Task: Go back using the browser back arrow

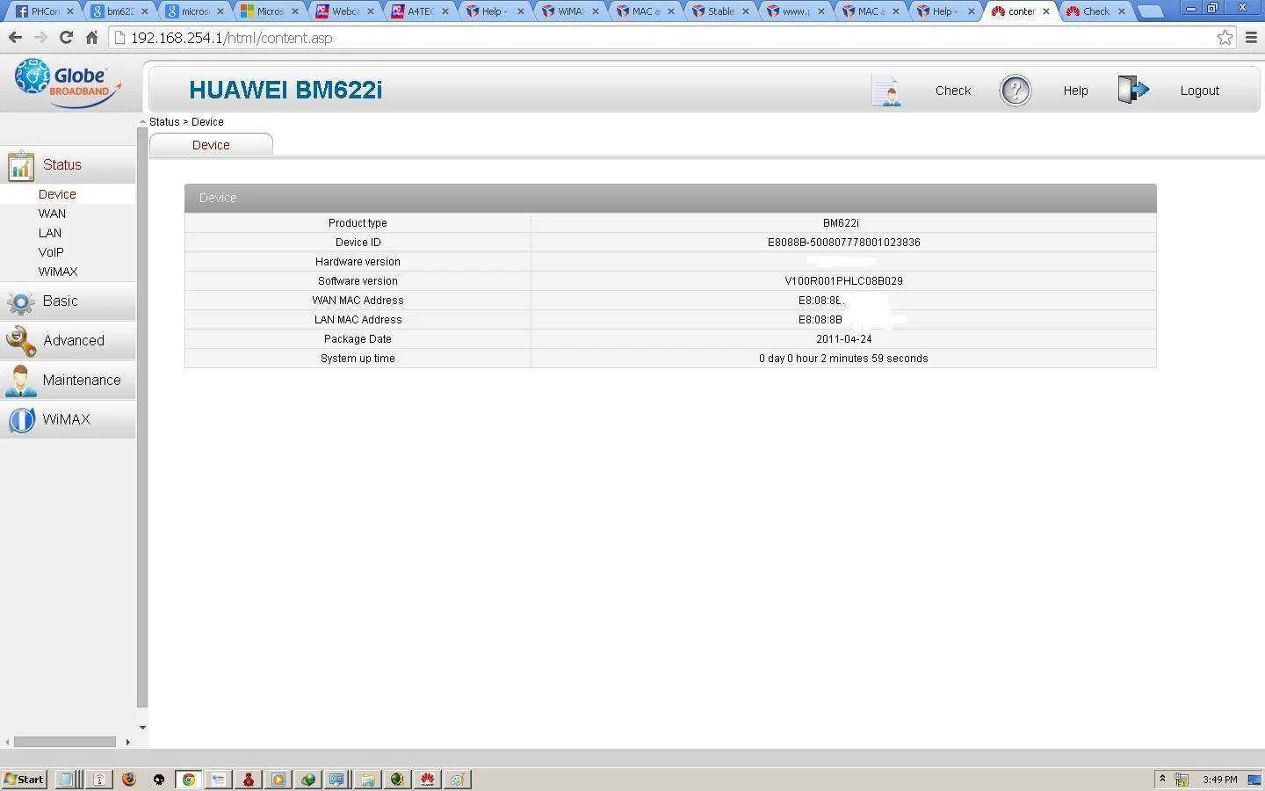Action: click(x=15, y=38)
